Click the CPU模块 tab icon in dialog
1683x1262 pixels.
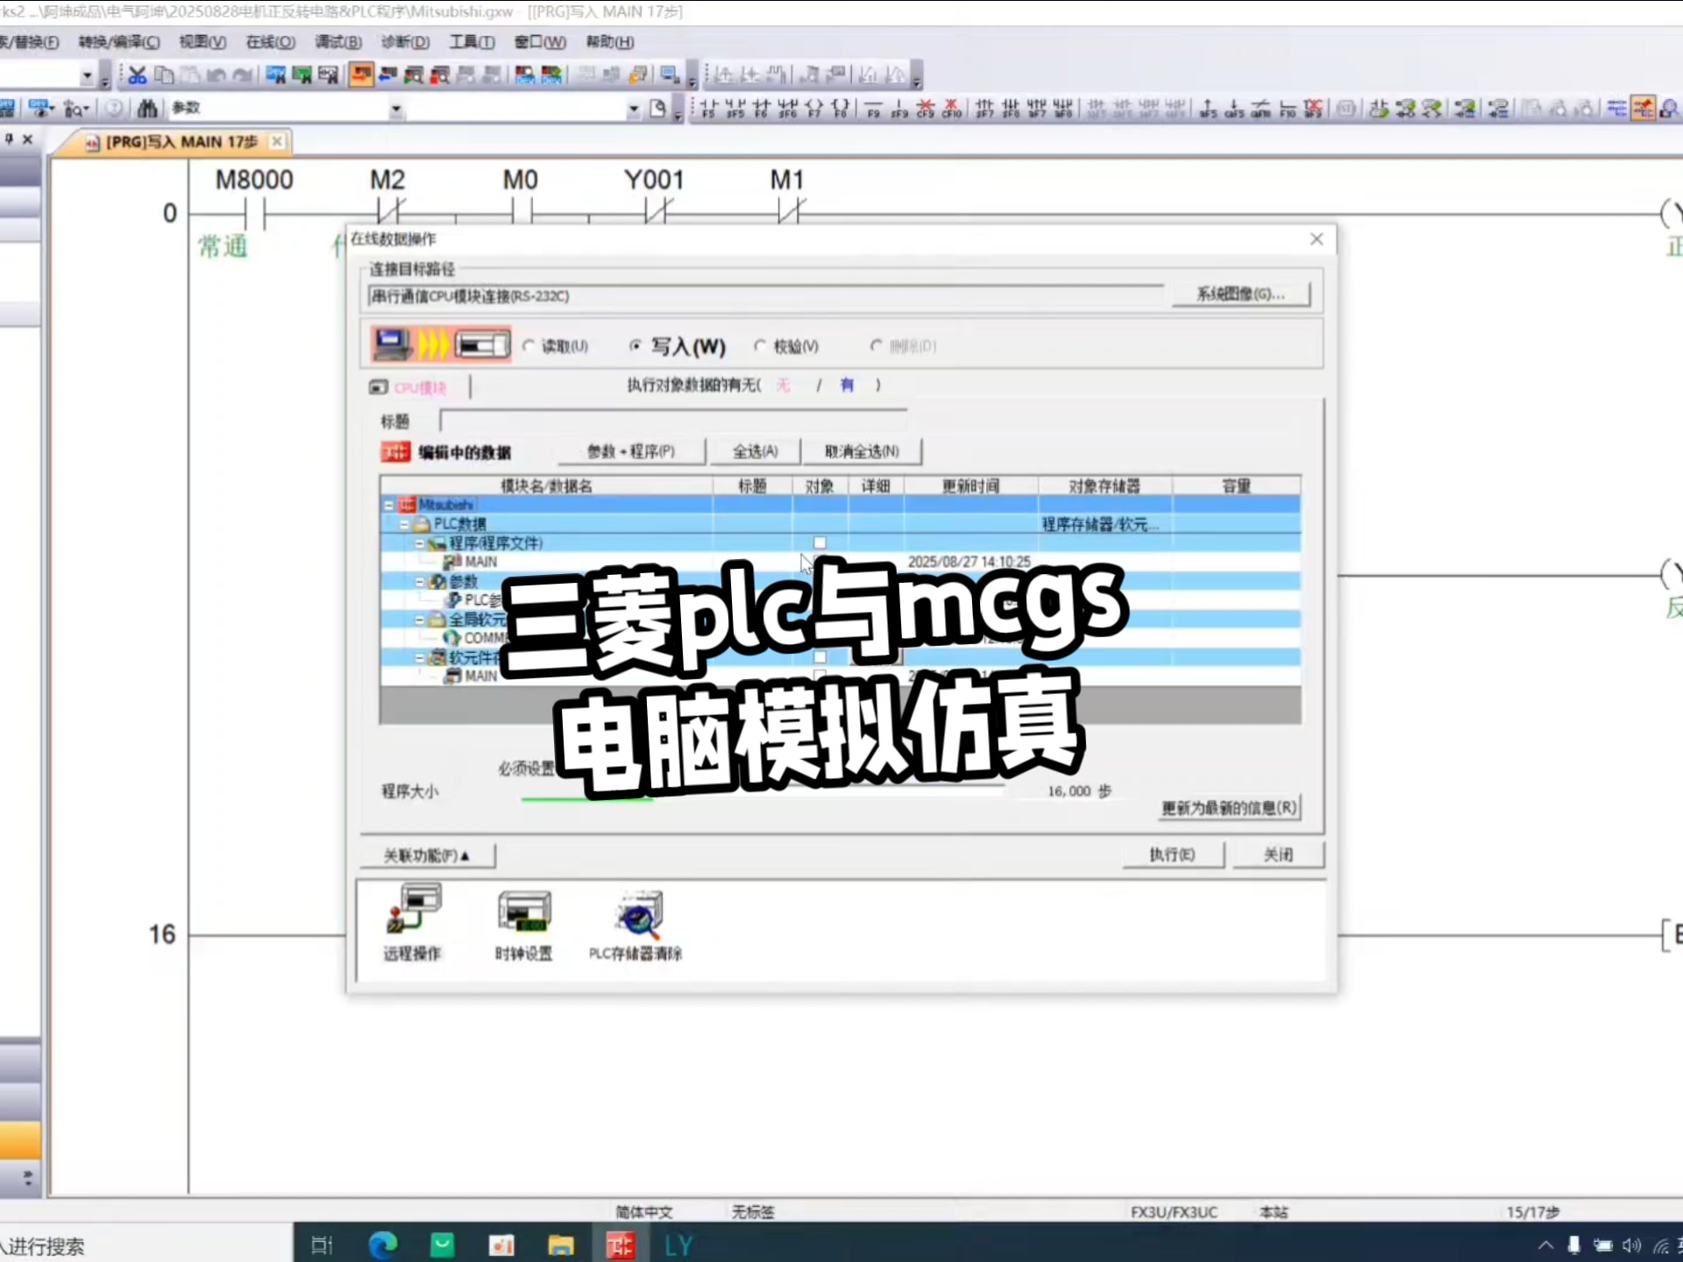pyautogui.click(x=380, y=386)
